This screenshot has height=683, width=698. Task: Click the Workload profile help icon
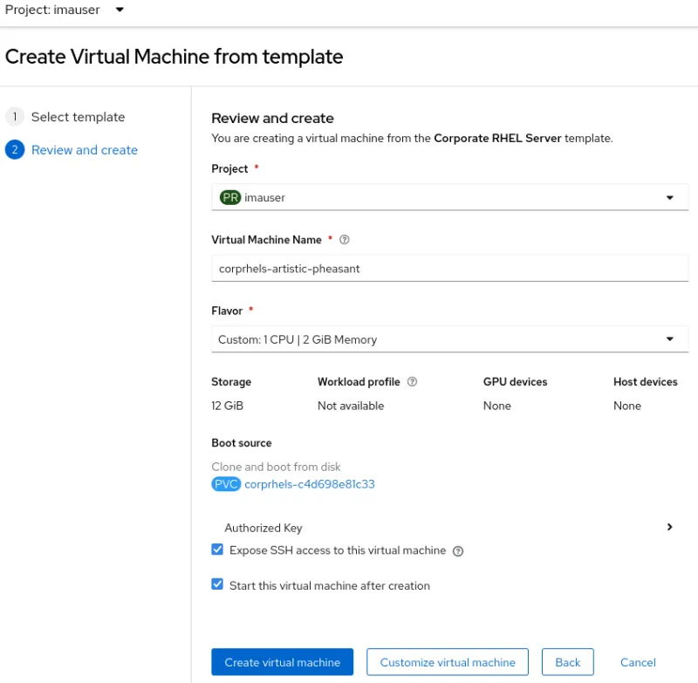pyautogui.click(x=412, y=381)
